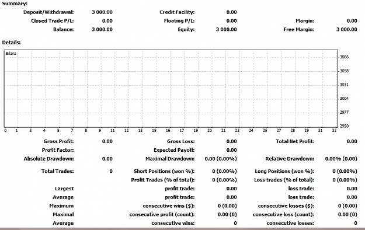Select the Absolute Drawdown label
The width and height of the screenshot is (365, 230).
[x=48, y=159]
